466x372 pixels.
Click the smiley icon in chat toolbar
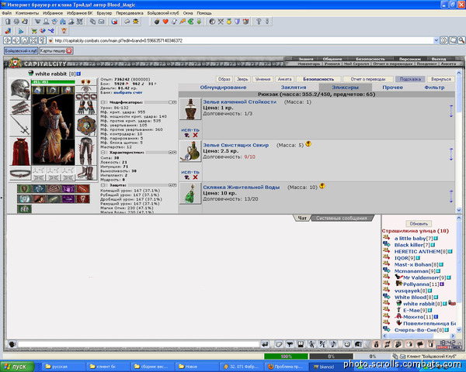point(347,344)
